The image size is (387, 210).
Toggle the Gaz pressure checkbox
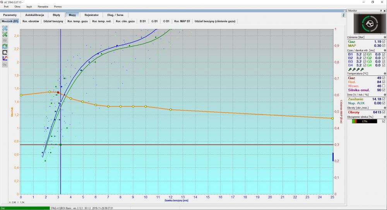[384, 42]
